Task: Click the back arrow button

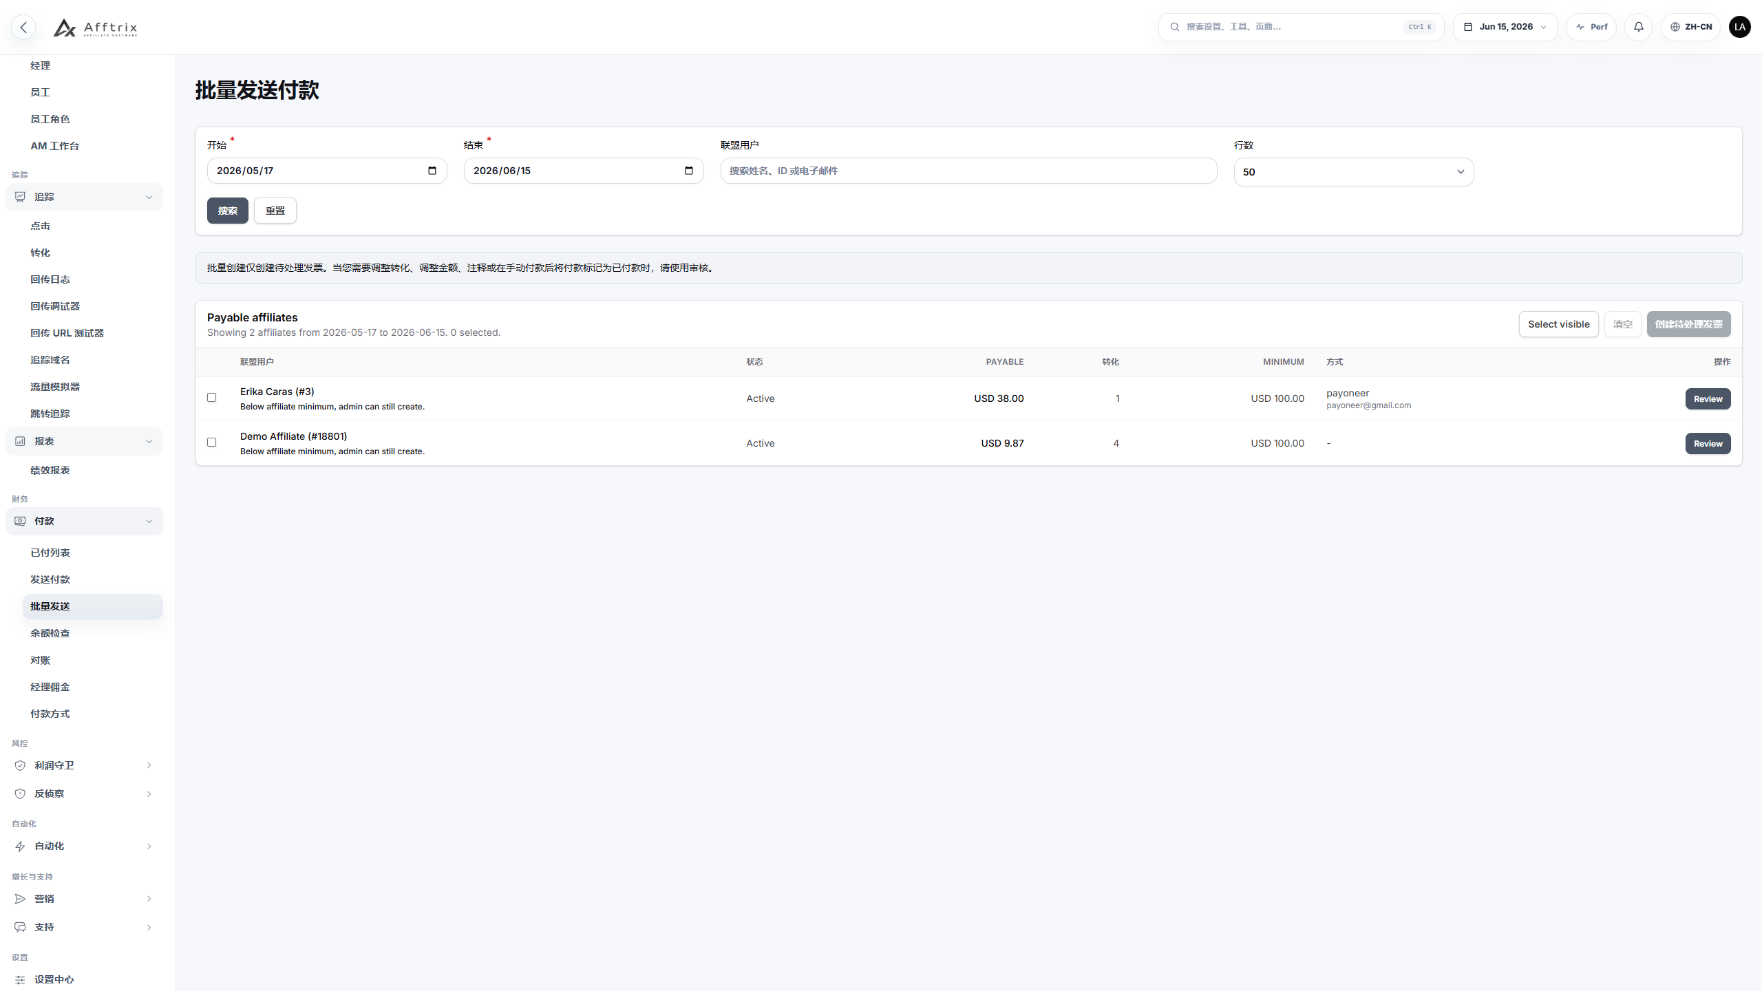Action: tap(23, 27)
